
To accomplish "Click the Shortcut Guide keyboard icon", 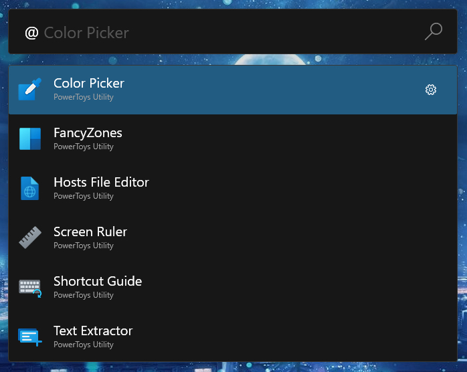I will pyautogui.click(x=29, y=287).
